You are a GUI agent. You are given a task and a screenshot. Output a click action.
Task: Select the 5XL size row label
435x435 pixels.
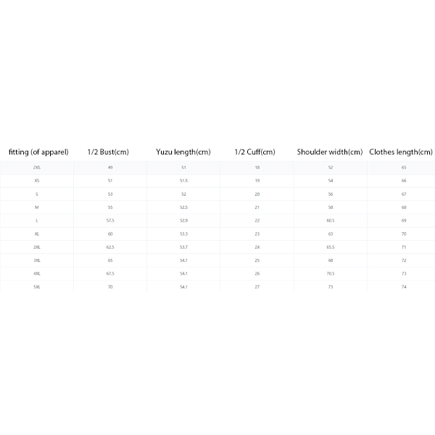[37, 287]
